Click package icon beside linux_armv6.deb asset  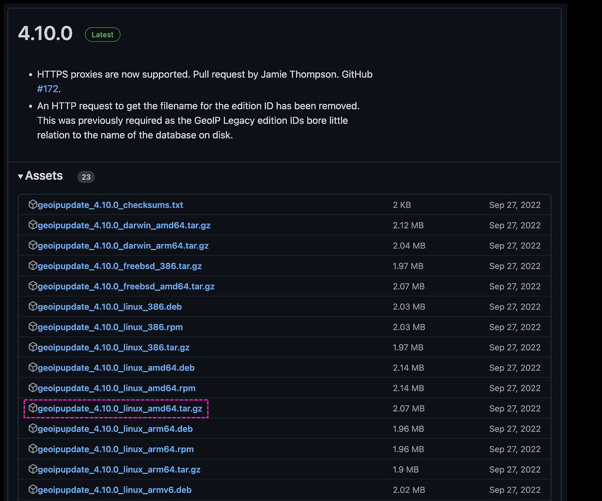[33, 489]
